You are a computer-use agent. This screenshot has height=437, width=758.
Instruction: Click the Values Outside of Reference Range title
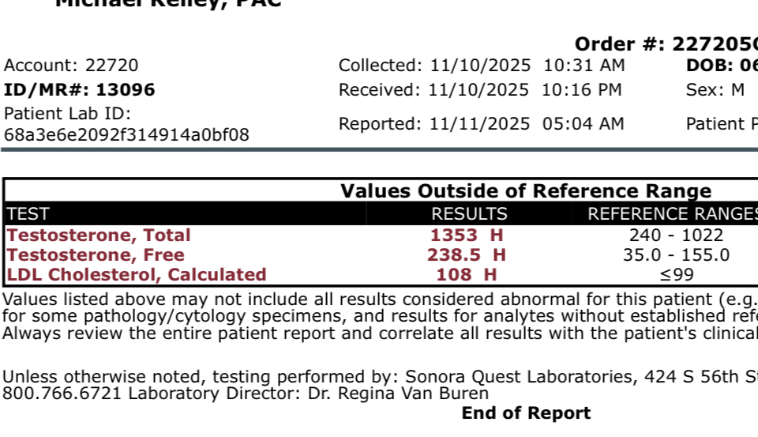[526, 190]
